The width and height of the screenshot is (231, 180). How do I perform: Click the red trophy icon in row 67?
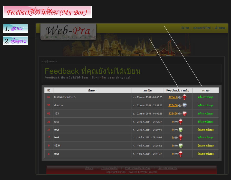[184, 97]
